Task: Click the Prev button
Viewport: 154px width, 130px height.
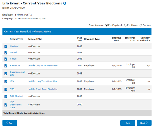Action: click(10, 123)
